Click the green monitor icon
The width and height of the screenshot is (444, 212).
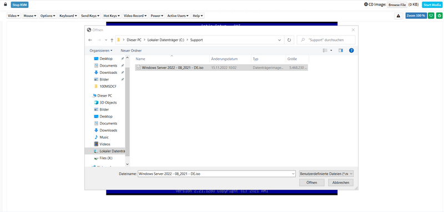431,16
